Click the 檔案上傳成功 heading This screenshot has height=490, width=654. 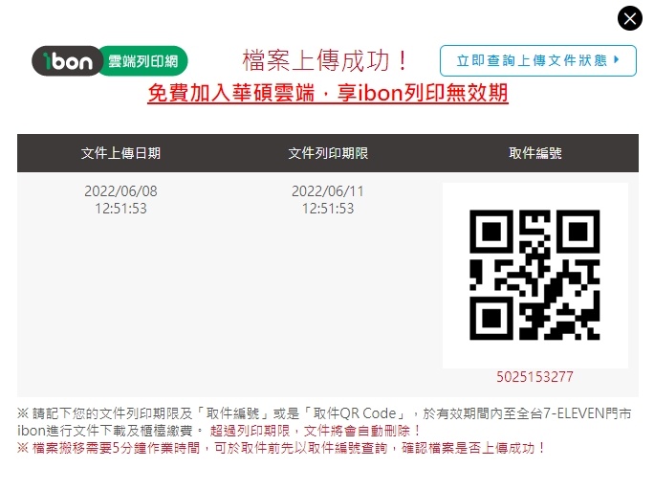(x=325, y=60)
